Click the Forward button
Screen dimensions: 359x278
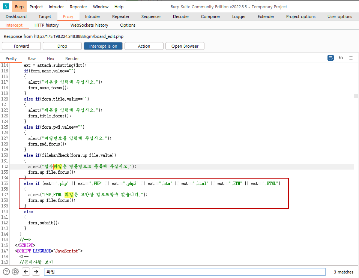[21, 46]
